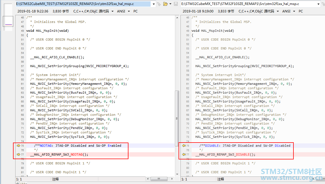
Task: Click SysTick_IRQn SetPriority line in left pane
Action: coord(70,137)
